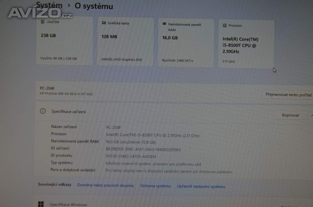Open the Doména nebo pracovní skupina link
Screen dimensions: 313x207
pyautogui.click(x=105, y=185)
